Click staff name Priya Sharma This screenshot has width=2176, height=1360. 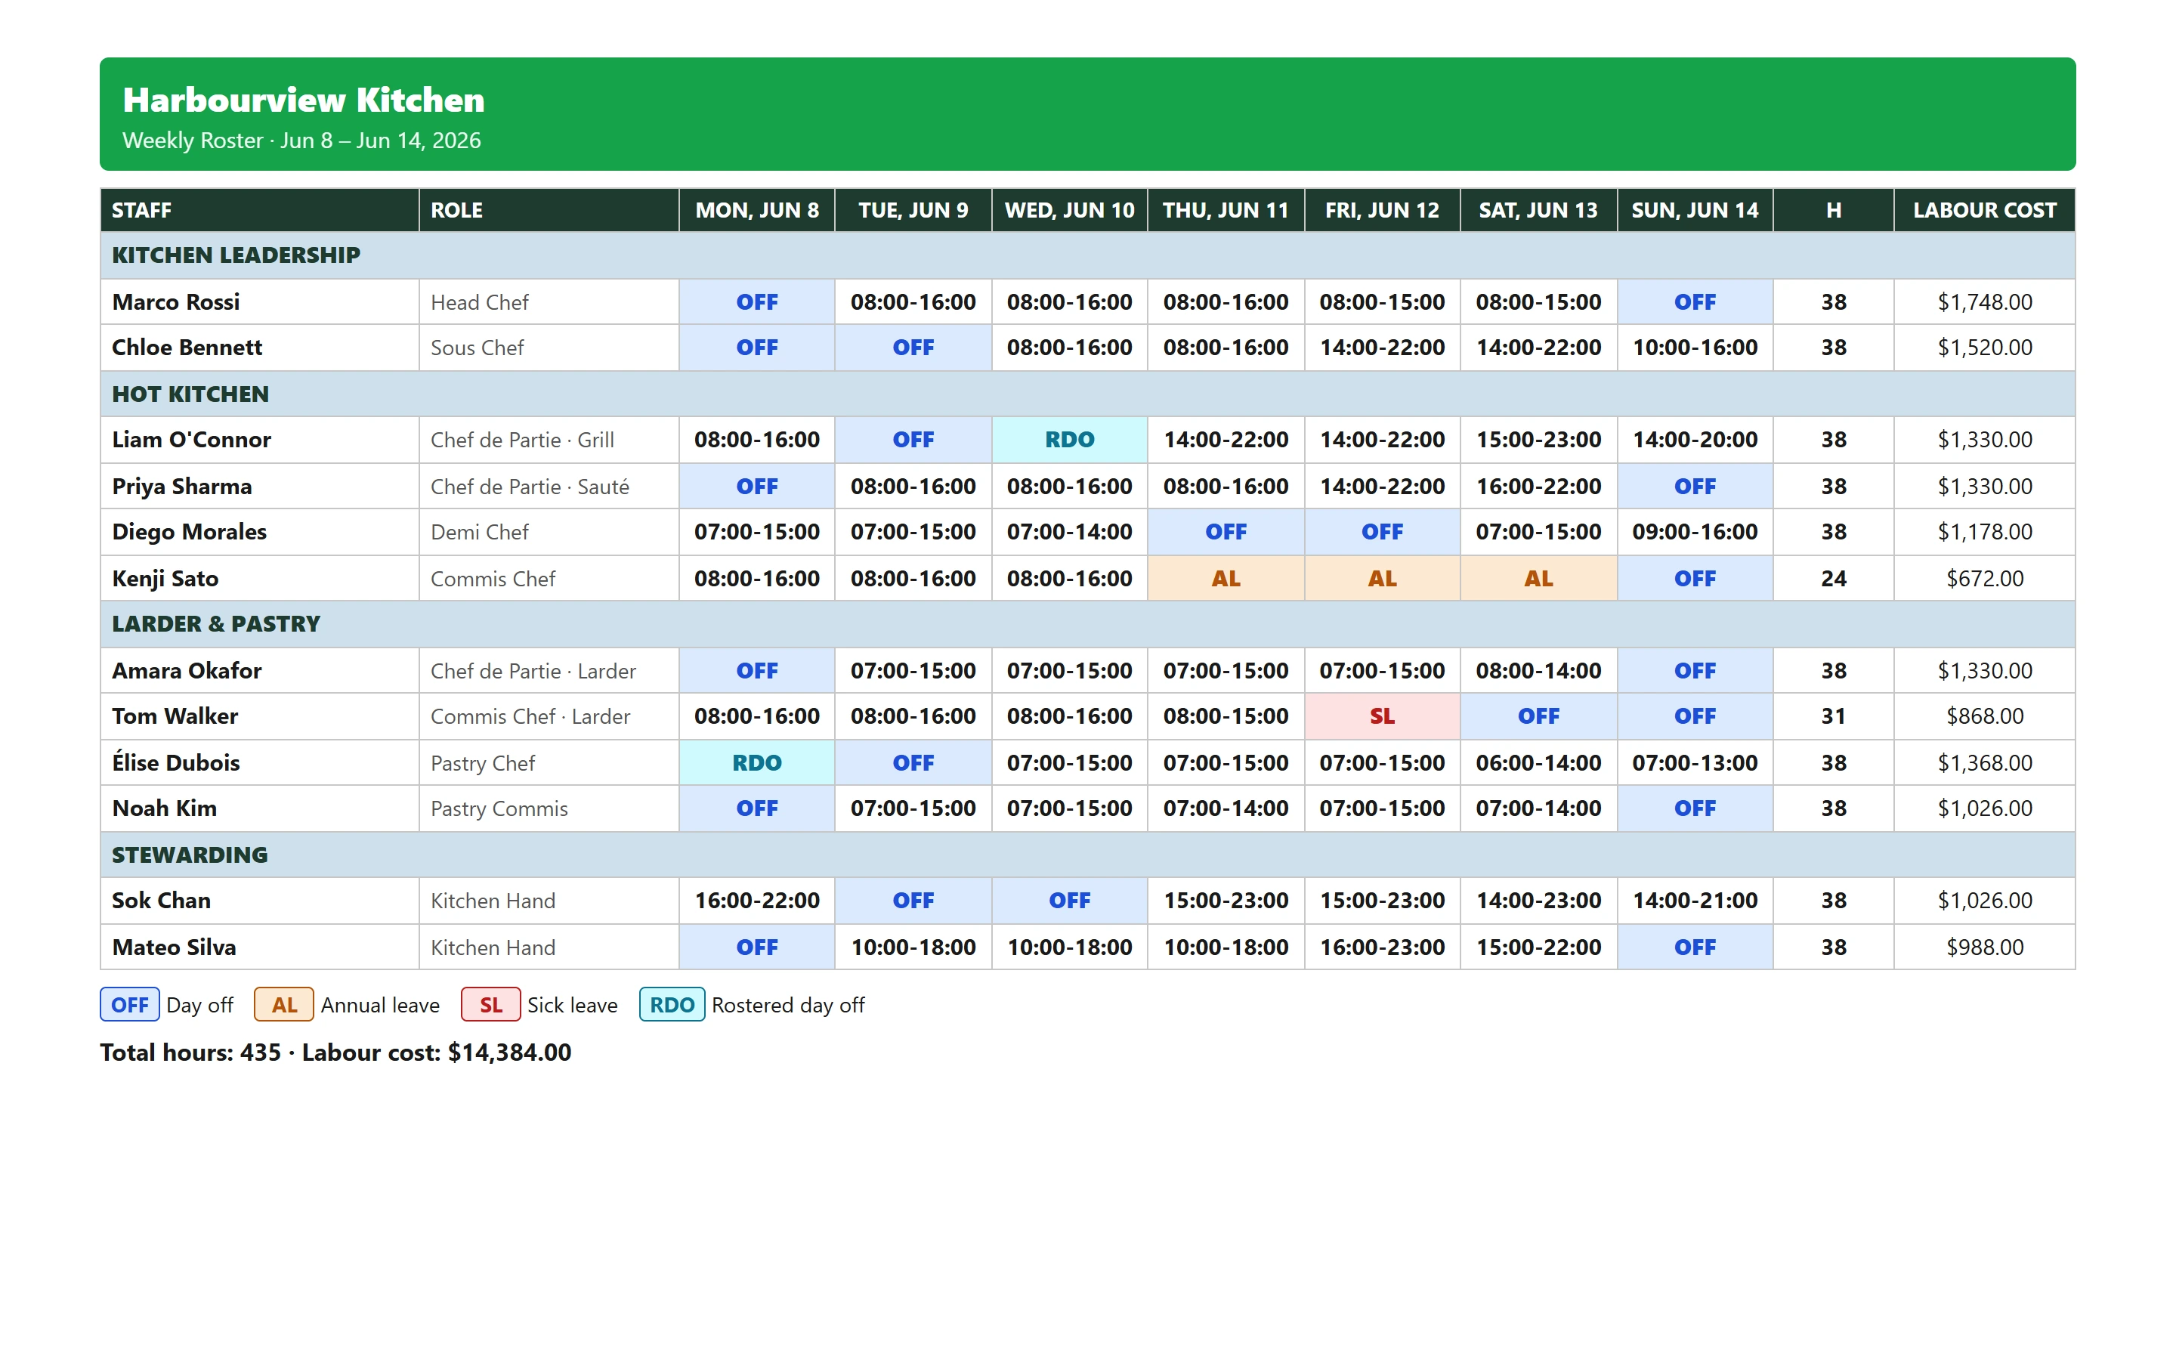[x=181, y=487]
